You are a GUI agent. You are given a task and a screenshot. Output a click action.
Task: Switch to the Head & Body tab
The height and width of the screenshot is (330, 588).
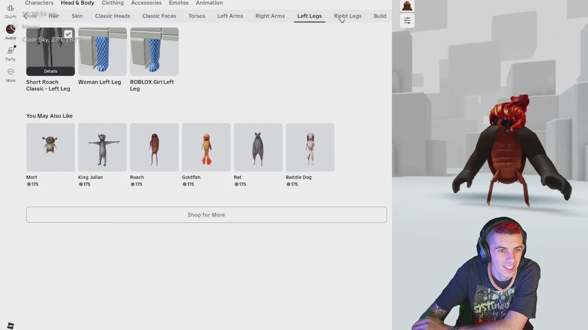[x=77, y=3]
